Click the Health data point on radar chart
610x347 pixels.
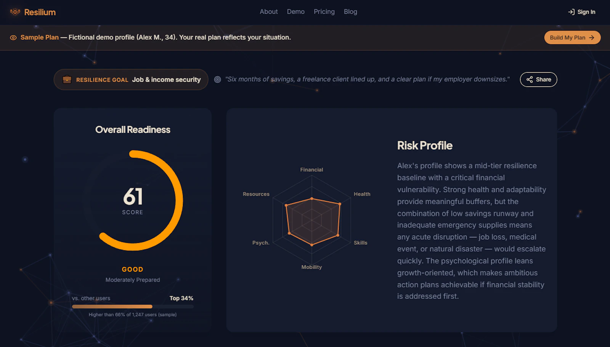tap(340, 204)
